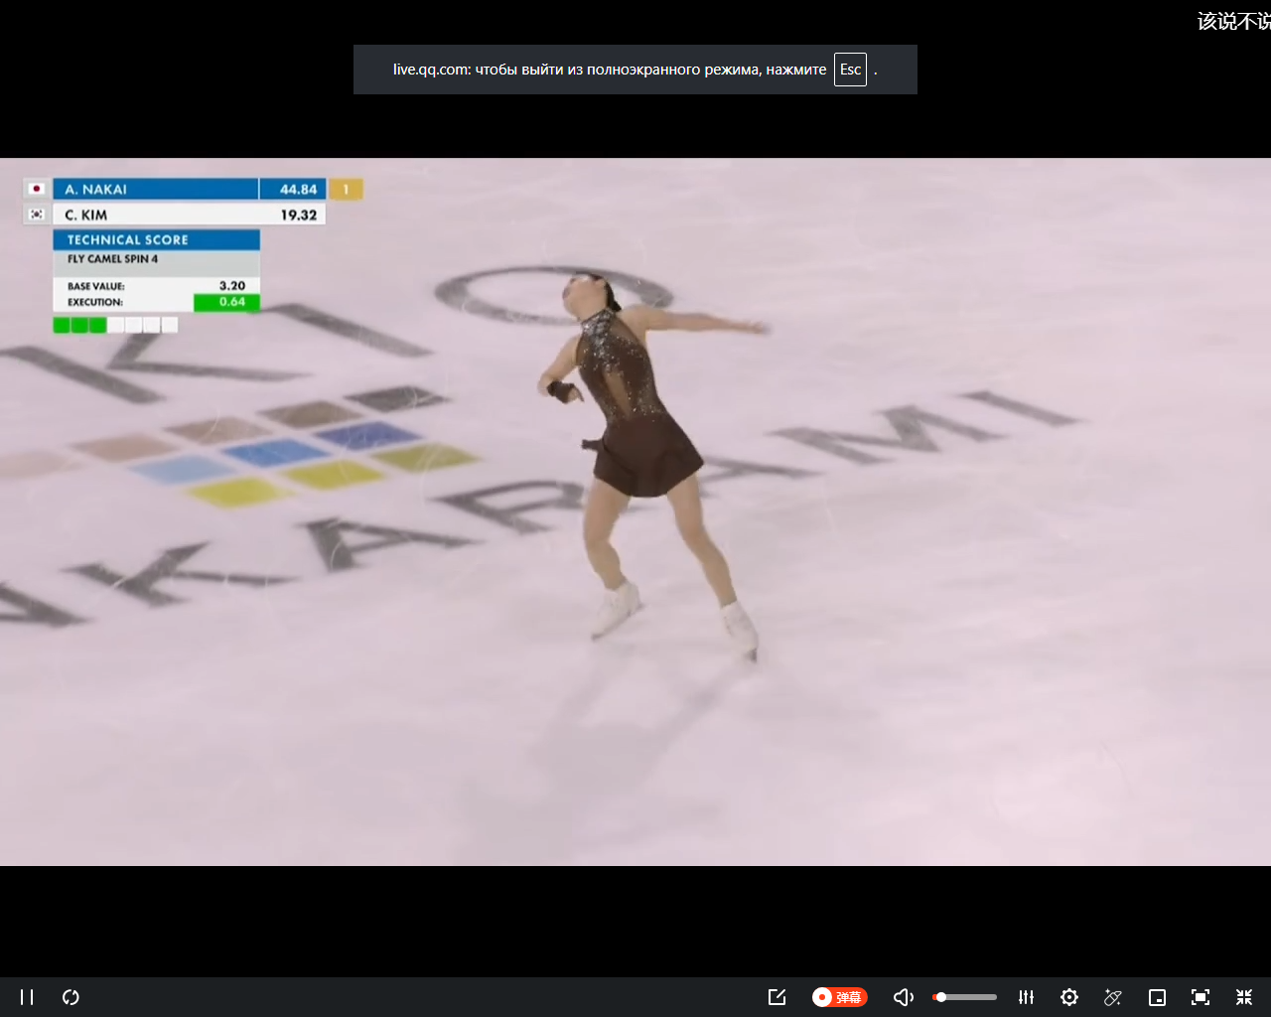Click the refresh stream icon
Image resolution: width=1271 pixels, height=1017 pixels.
71,997
